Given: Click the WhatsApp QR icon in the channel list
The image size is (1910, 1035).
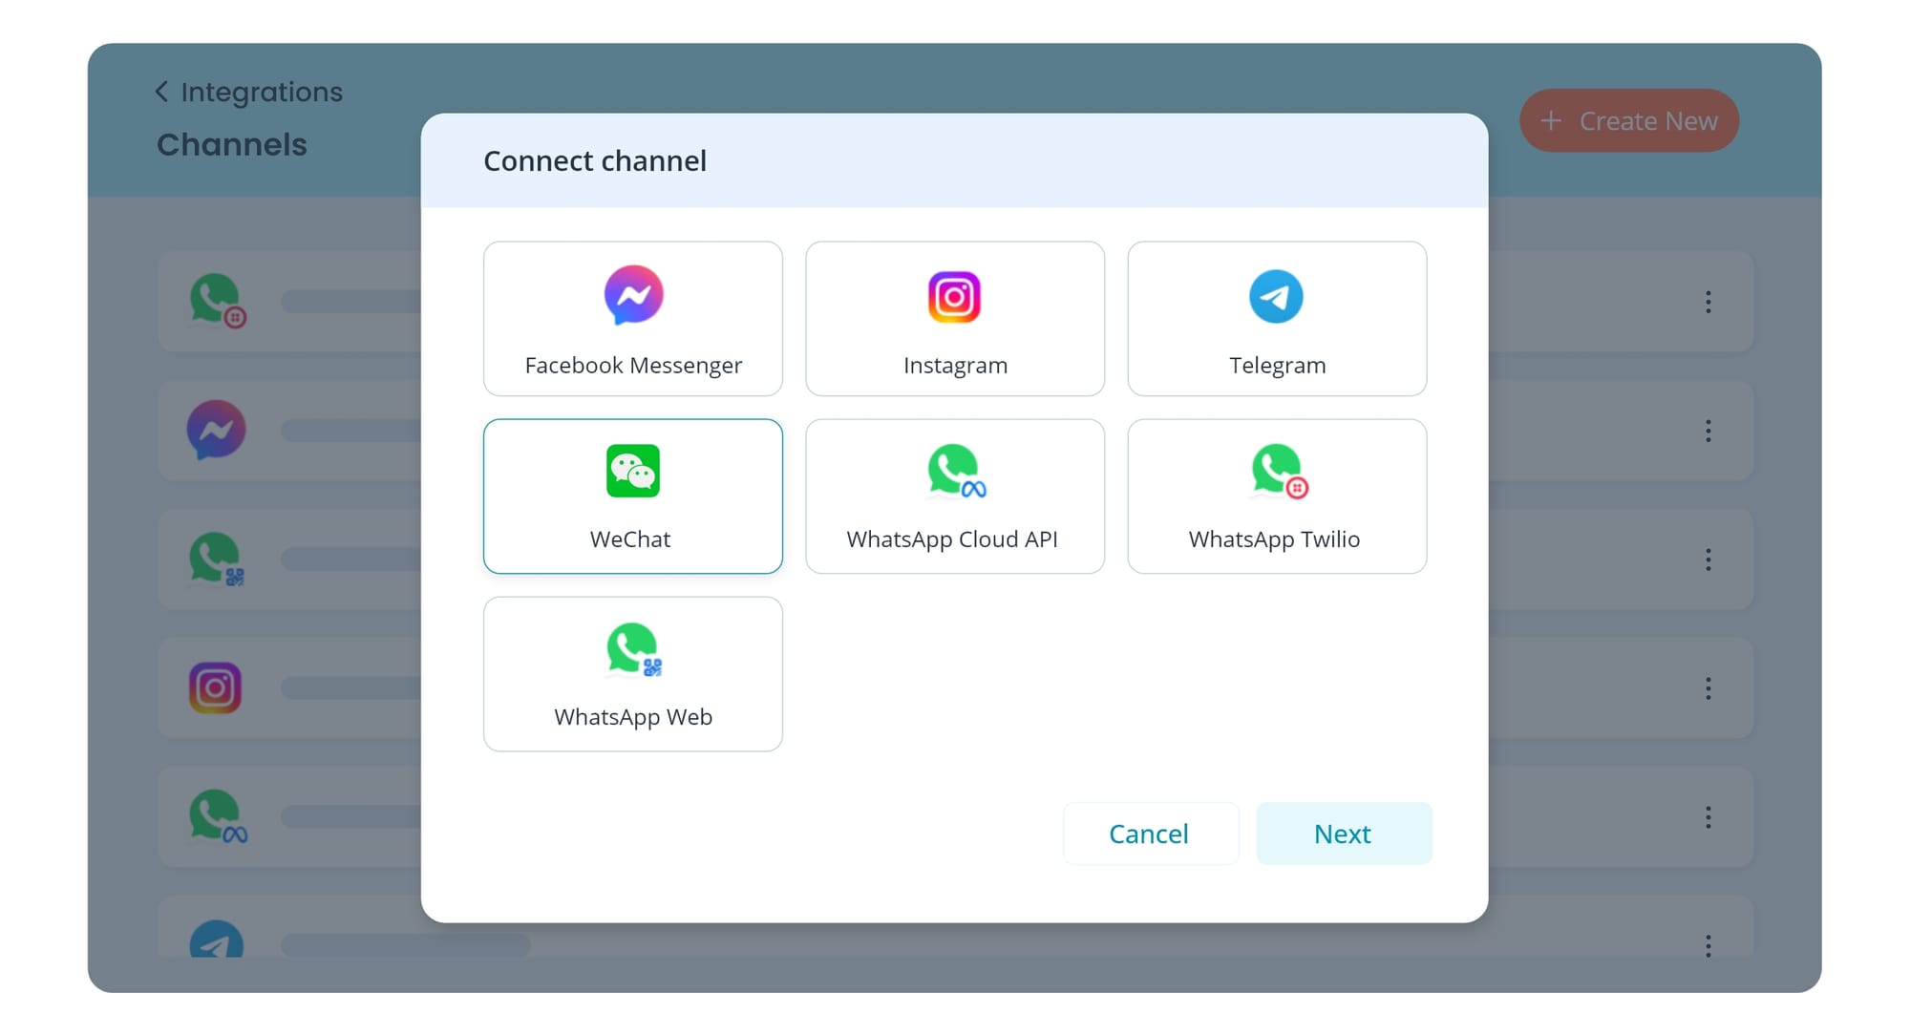Looking at the screenshot, I should [x=216, y=560].
